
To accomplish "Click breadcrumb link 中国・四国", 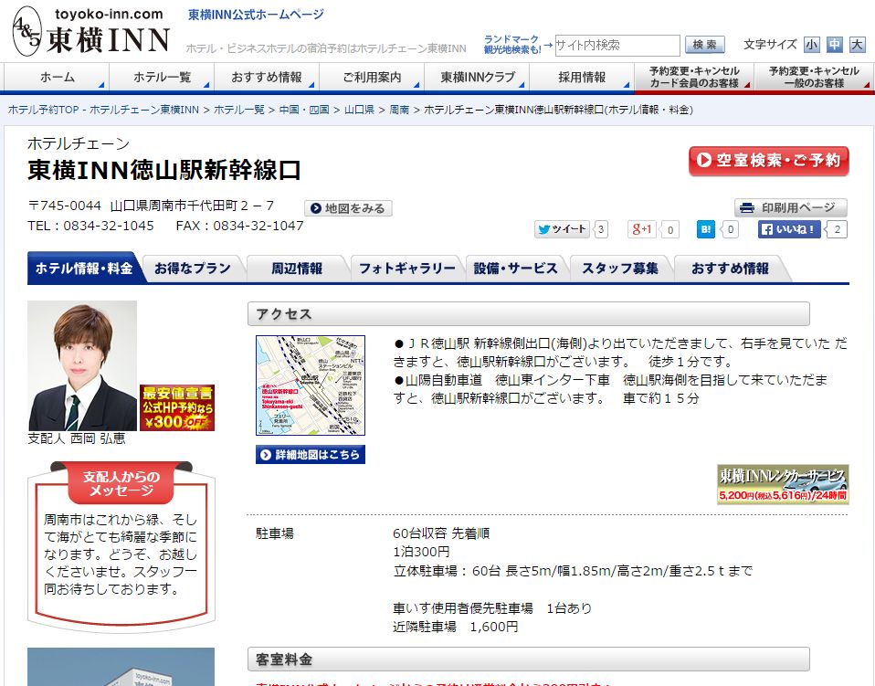I will click(x=303, y=110).
